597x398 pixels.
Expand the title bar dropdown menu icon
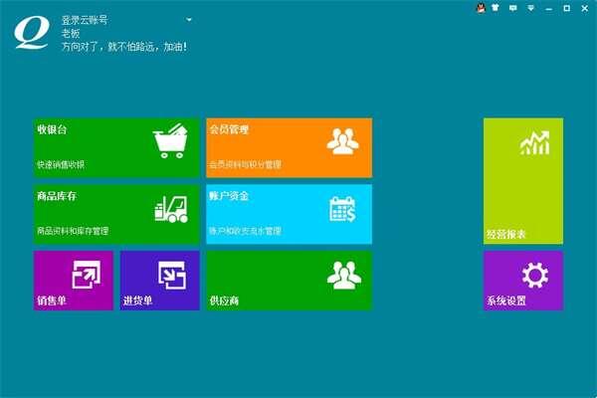click(530, 8)
